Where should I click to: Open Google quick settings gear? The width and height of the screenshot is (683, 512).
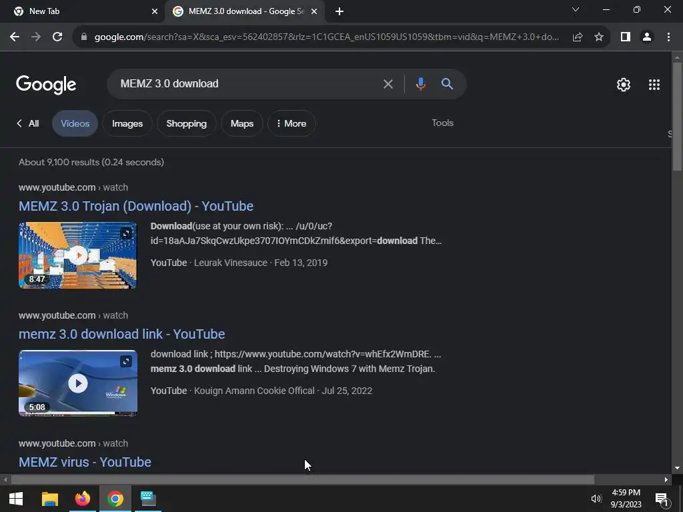[624, 85]
